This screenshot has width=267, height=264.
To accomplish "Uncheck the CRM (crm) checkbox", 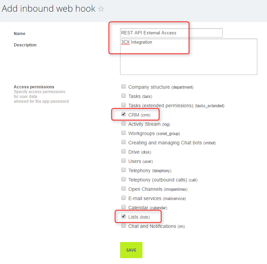I will pos(124,114).
